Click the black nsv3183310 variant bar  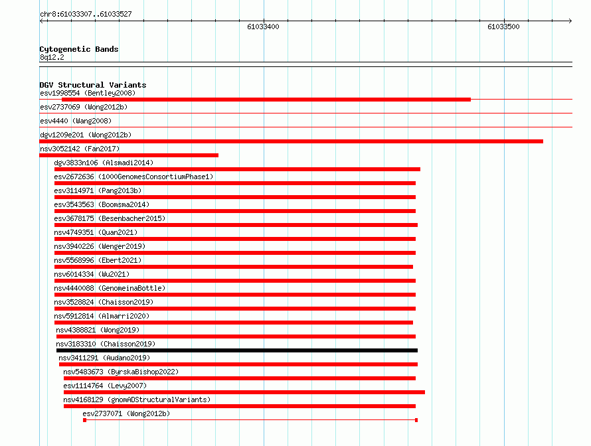click(x=237, y=350)
